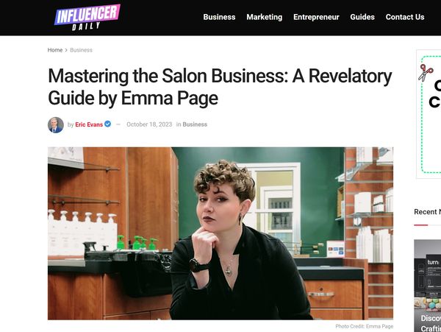The height and width of the screenshot is (332, 441).
Task: Click the Influencer Daily logo
Action: pos(87,17)
